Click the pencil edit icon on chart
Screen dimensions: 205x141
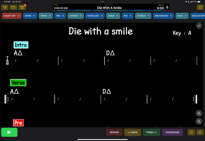(x=199, y=26)
